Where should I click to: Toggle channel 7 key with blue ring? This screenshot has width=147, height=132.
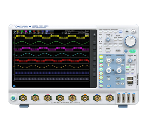pos(101,82)
